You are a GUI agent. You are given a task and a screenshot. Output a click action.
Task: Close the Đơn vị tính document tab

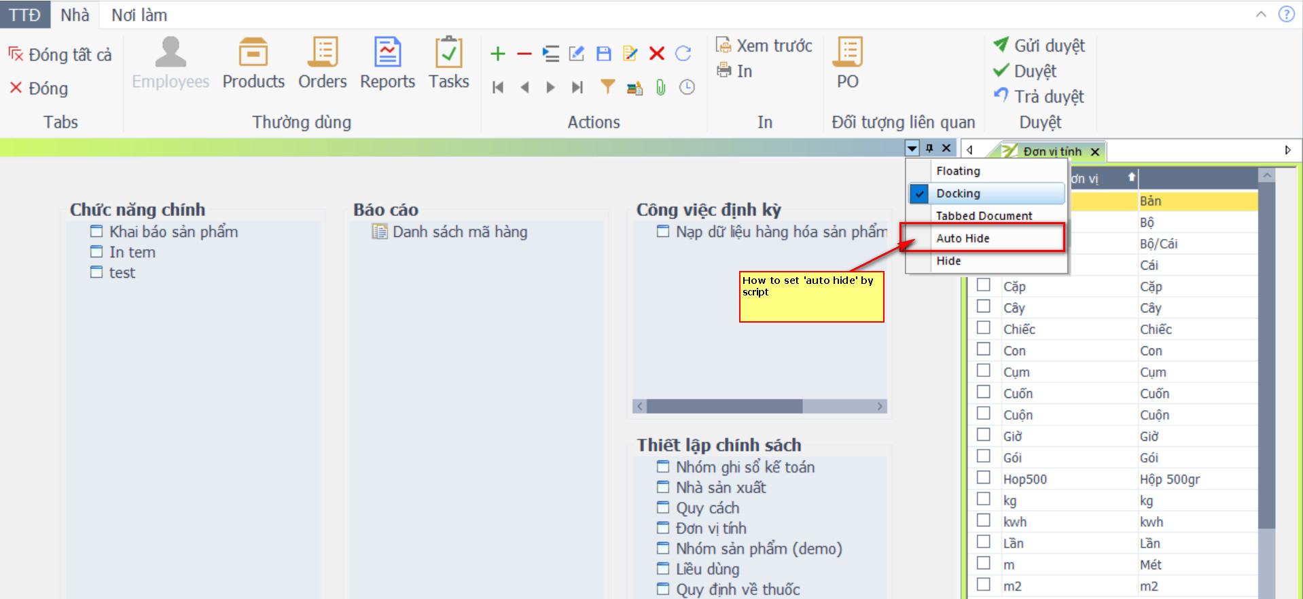click(1095, 152)
